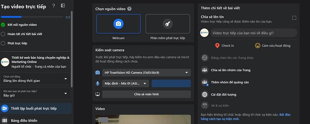Click the video camera Thiết lập buổi phát icon
This screenshot has height=124, width=310.
coord(5,108)
